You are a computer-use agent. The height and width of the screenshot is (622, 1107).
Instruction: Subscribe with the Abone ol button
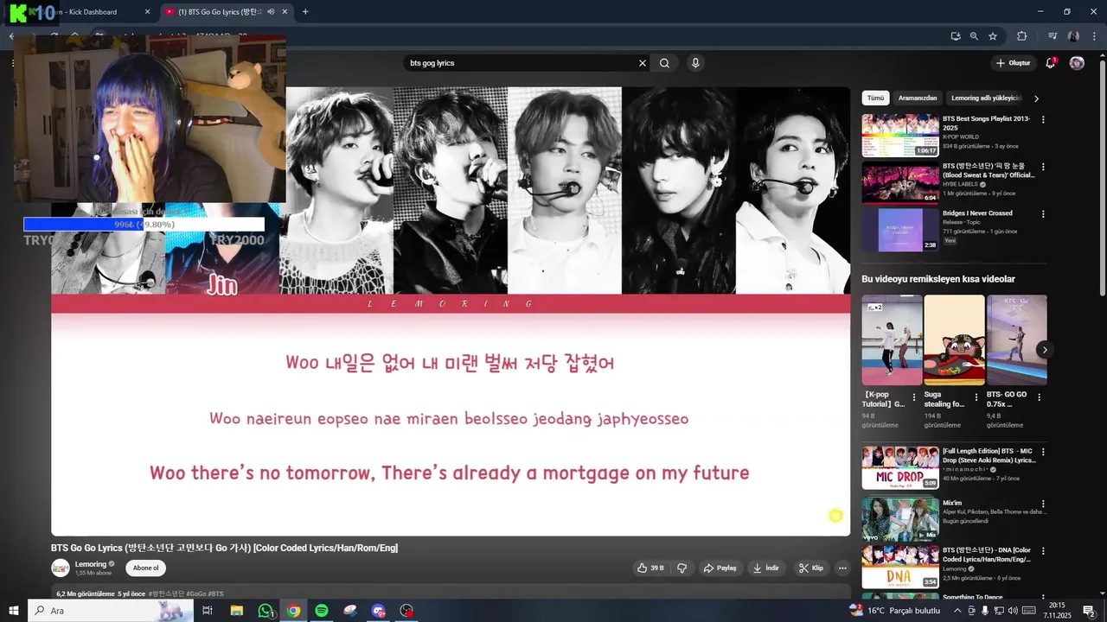(x=145, y=568)
